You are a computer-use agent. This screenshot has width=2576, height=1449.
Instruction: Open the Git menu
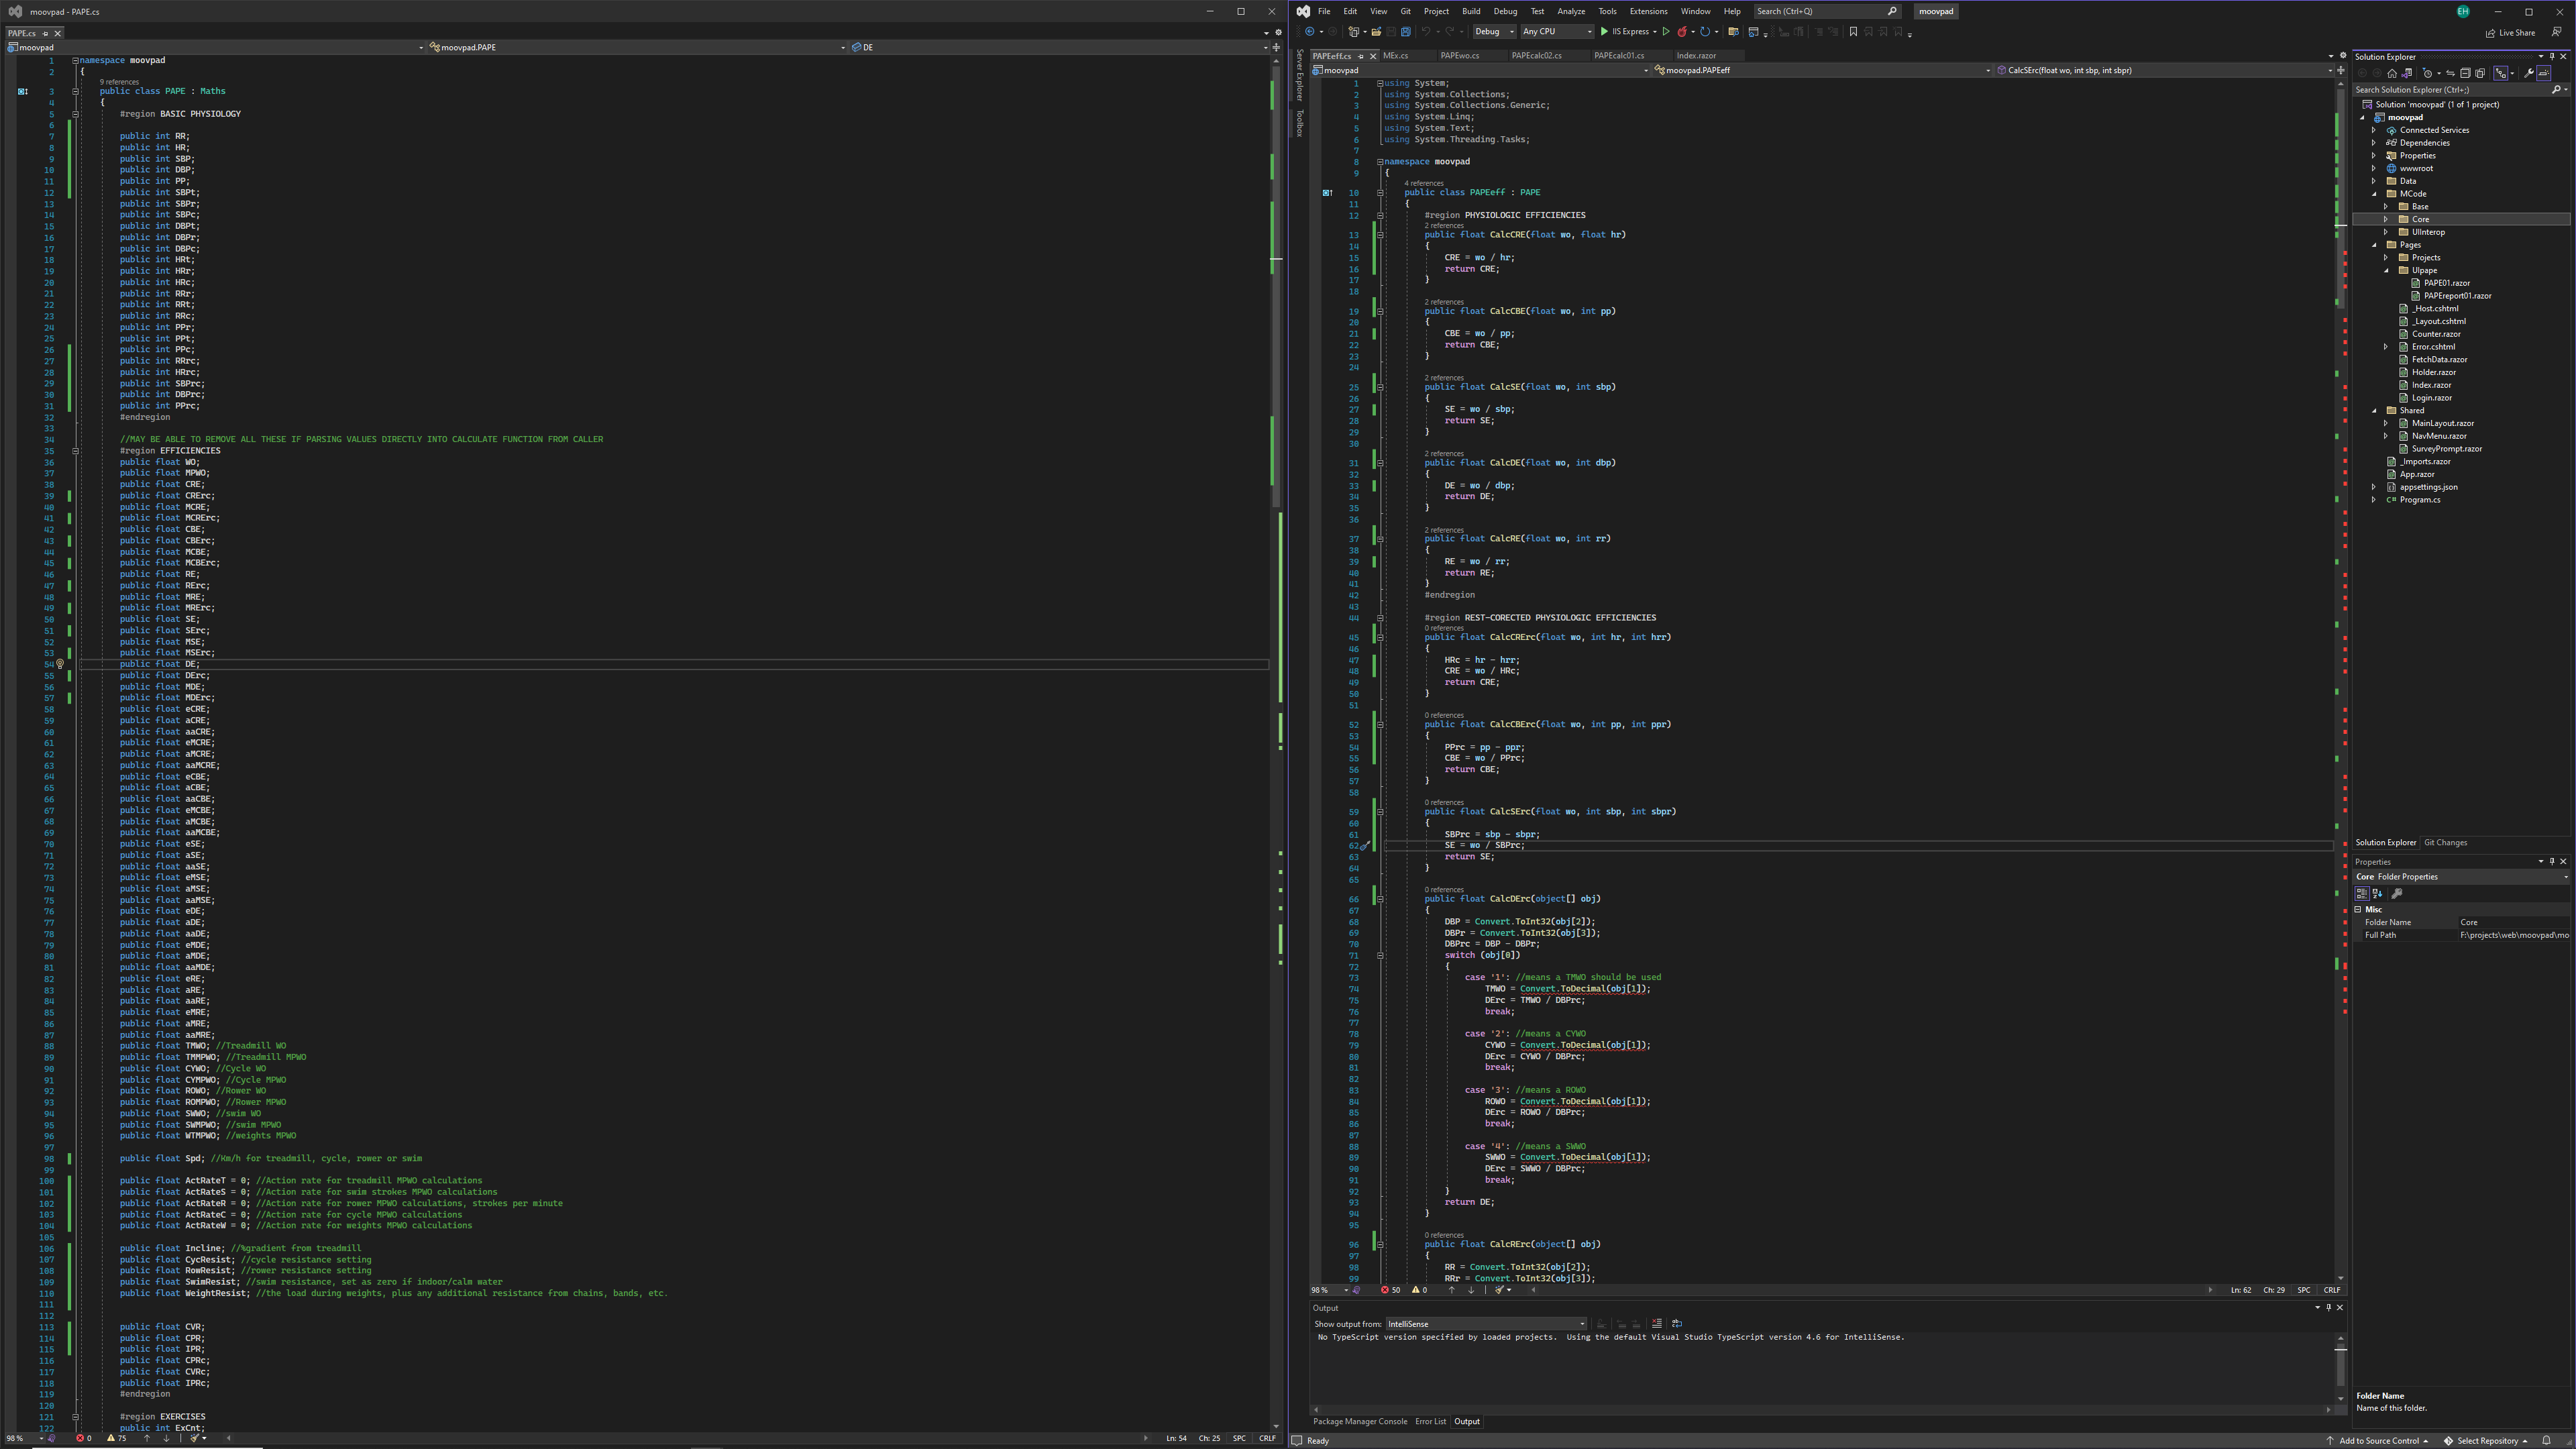point(1405,11)
